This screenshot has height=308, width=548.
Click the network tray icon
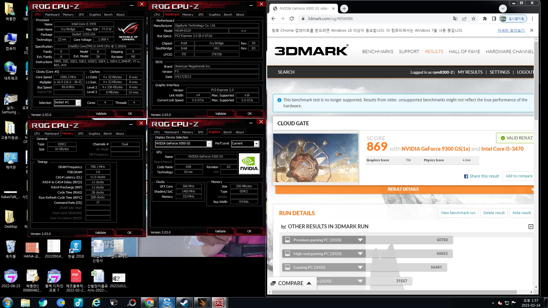coord(507,303)
